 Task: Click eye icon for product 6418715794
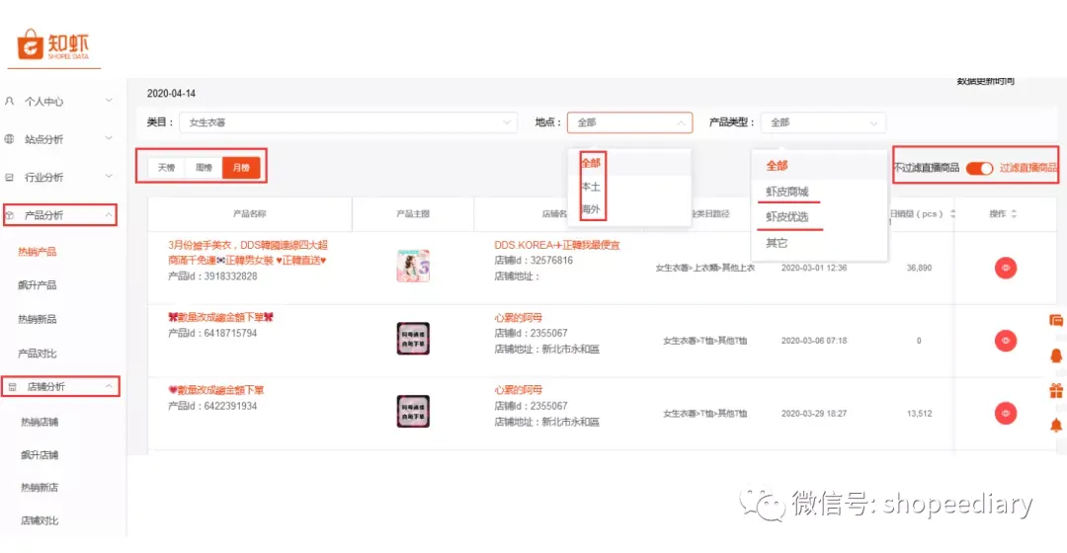pyautogui.click(x=1005, y=340)
